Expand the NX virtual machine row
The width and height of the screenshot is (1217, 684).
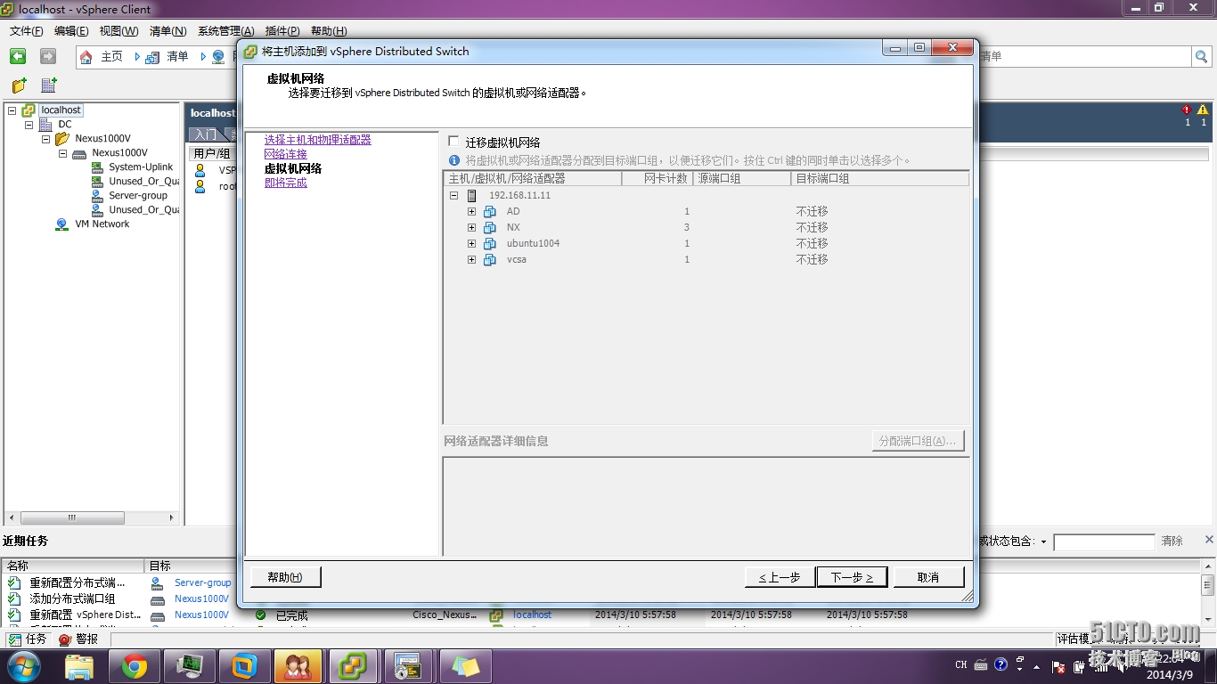click(471, 227)
